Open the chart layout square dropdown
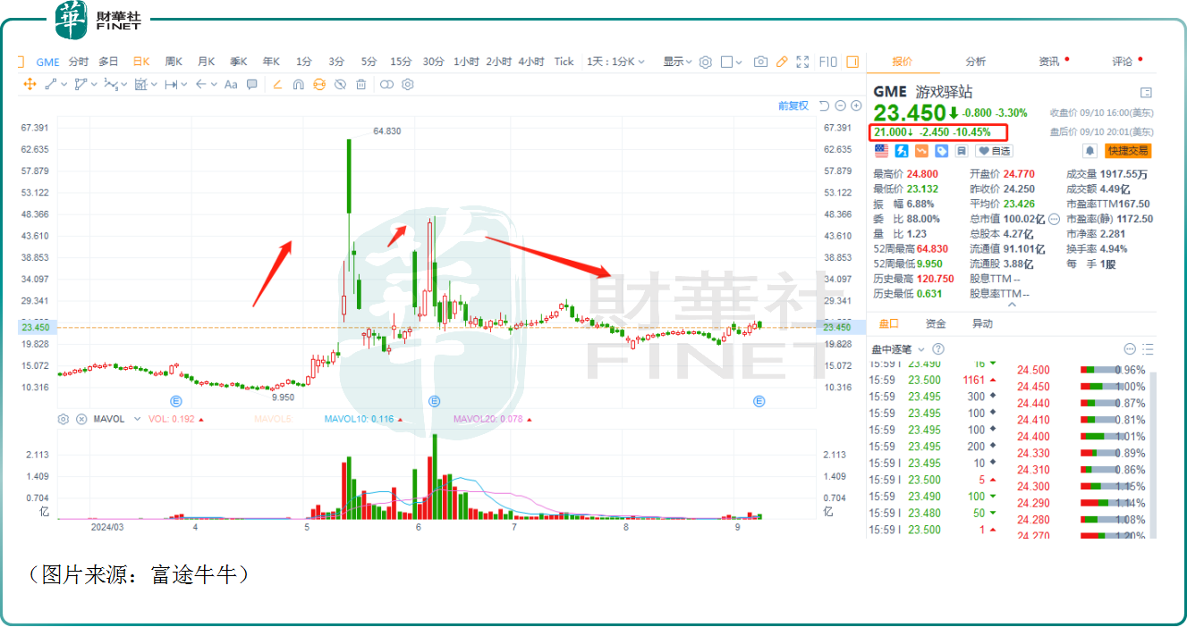1187x644 pixels. [x=732, y=62]
